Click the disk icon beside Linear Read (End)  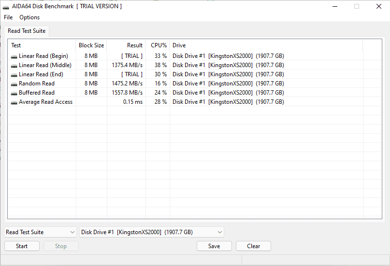pyautogui.click(x=14, y=75)
